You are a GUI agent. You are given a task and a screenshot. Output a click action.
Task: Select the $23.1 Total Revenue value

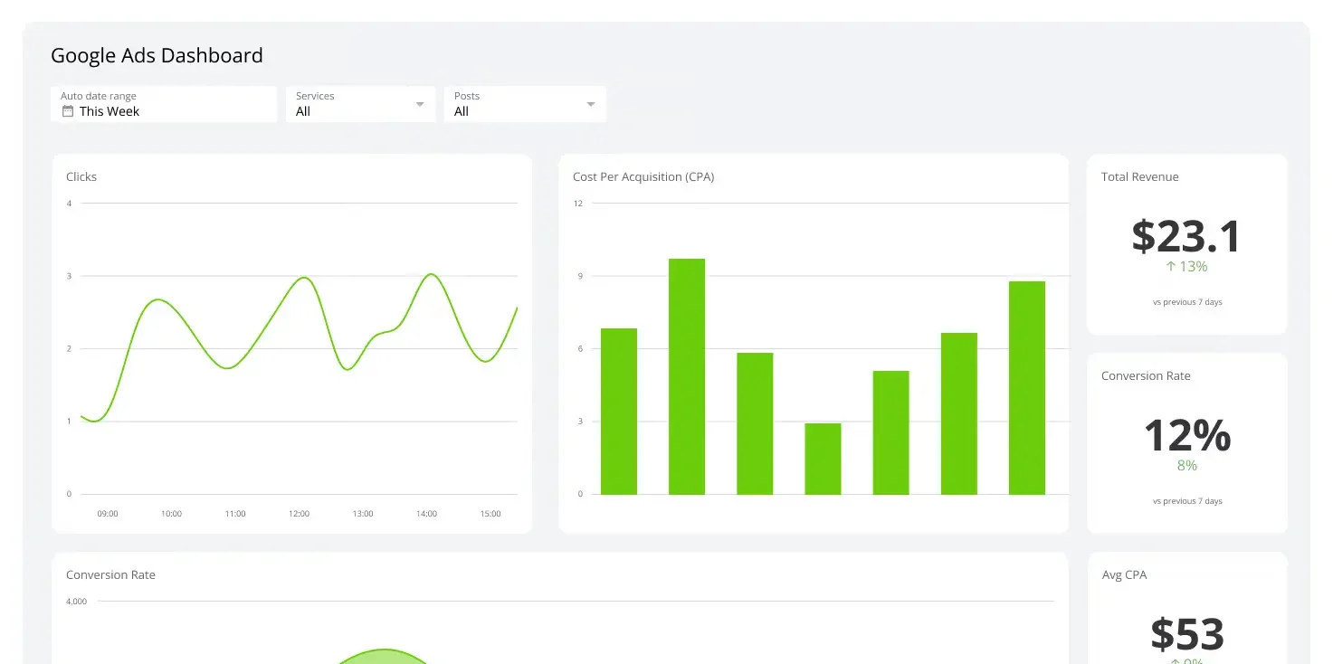[1186, 236]
